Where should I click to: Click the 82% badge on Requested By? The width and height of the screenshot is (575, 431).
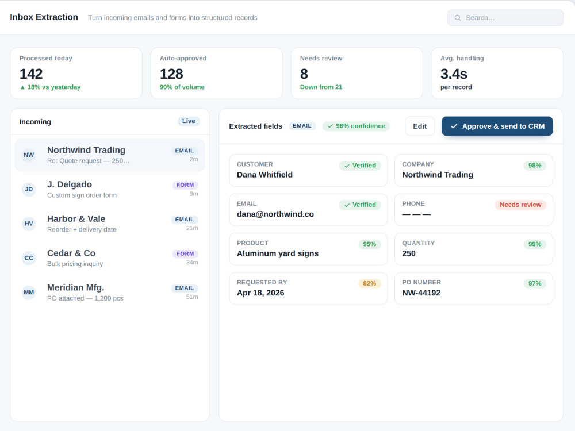tap(369, 283)
